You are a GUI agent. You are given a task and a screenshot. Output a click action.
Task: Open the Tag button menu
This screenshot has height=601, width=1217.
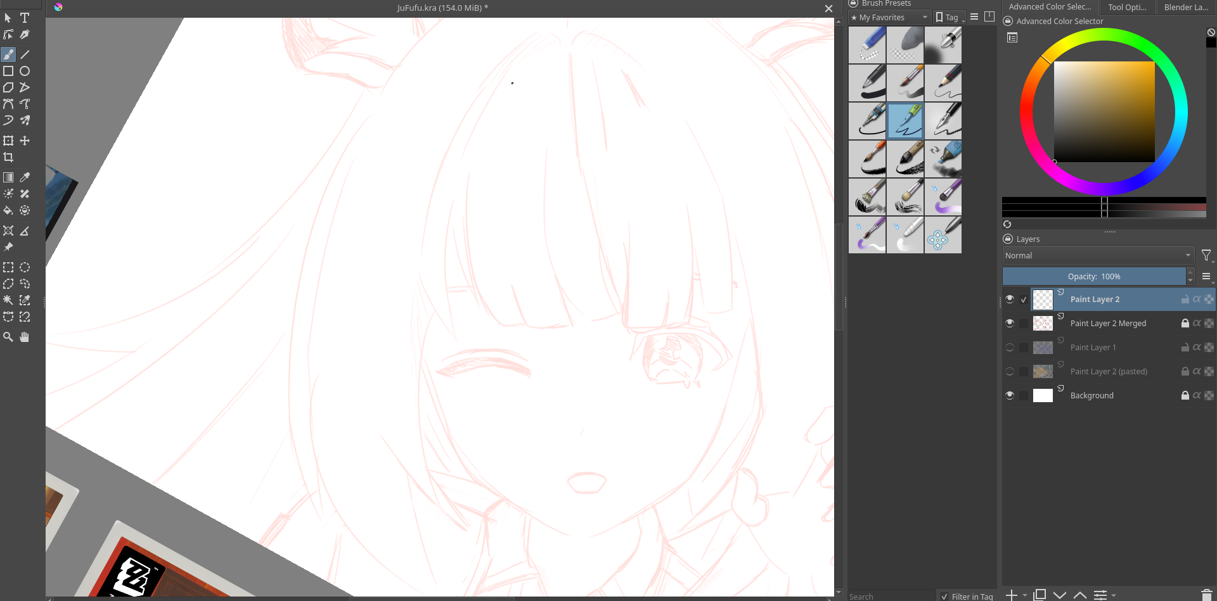[x=950, y=17]
